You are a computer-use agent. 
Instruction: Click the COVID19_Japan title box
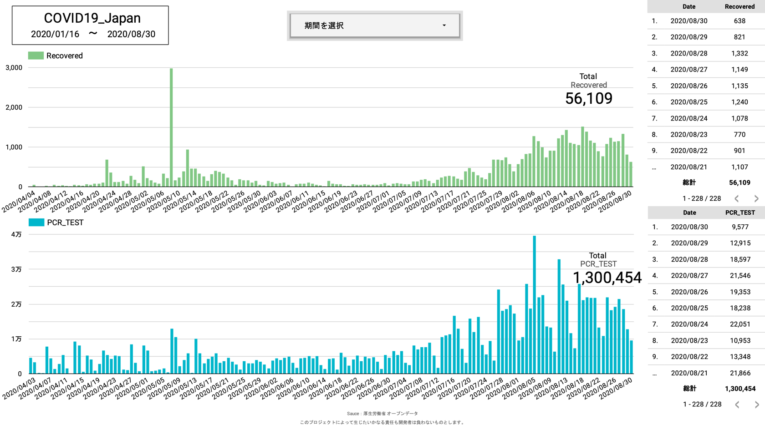90,25
